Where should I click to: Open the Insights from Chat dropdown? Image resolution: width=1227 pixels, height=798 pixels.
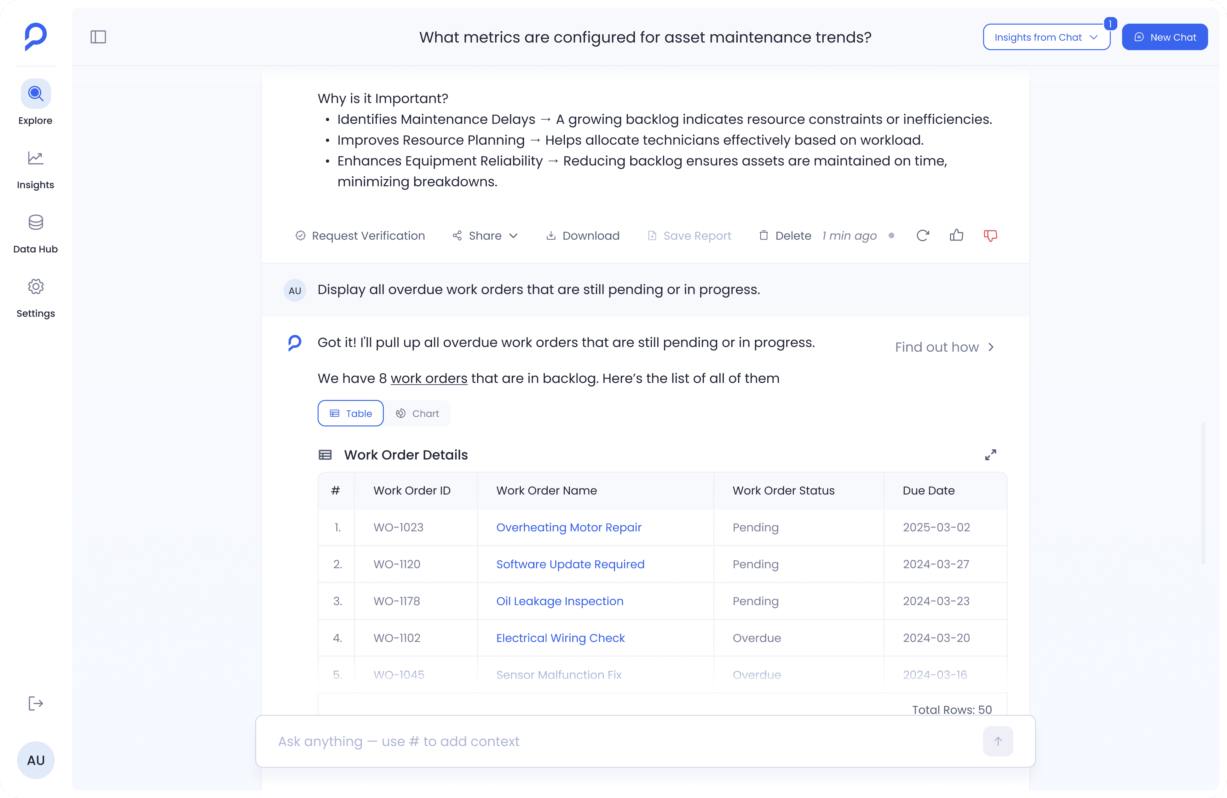click(1046, 37)
